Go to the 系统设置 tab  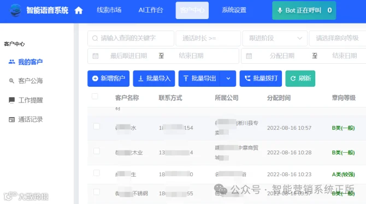pyautogui.click(x=234, y=10)
